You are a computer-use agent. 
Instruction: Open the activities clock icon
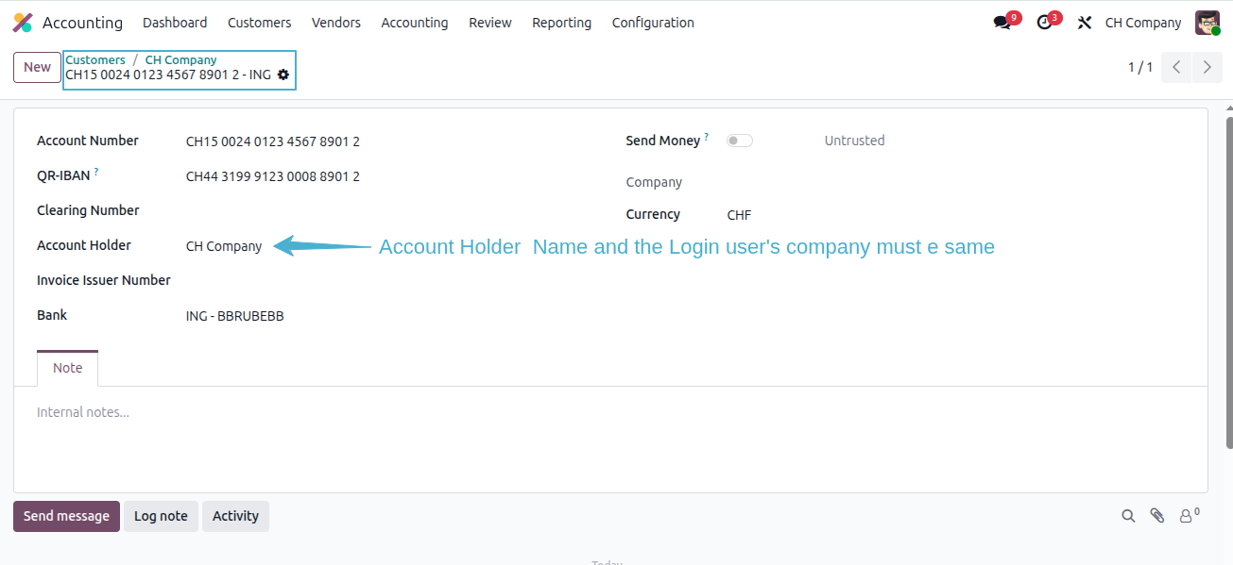pyautogui.click(x=1044, y=23)
